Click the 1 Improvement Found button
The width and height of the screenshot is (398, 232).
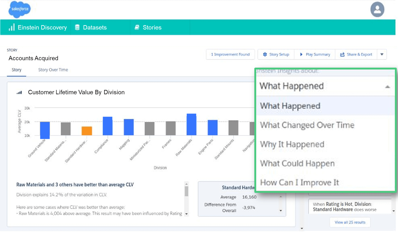pos(230,54)
